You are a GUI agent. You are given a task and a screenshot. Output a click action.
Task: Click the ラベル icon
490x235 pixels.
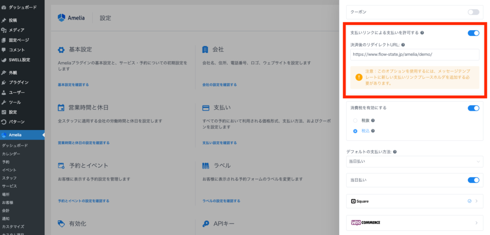point(205,166)
